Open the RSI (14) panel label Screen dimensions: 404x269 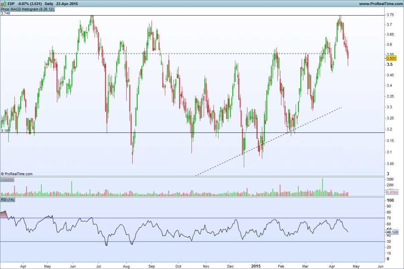coord(7,199)
